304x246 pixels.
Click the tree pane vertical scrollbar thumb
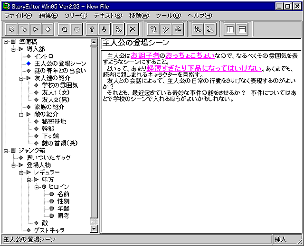pyautogui.click(x=94, y=132)
